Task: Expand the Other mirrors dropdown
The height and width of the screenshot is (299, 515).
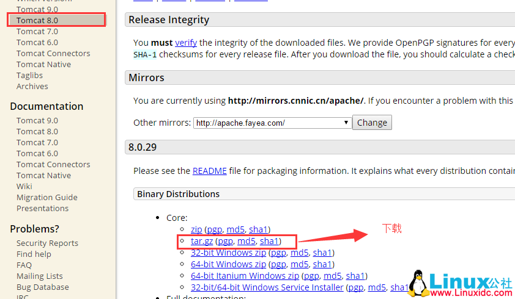Action: pos(273,123)
